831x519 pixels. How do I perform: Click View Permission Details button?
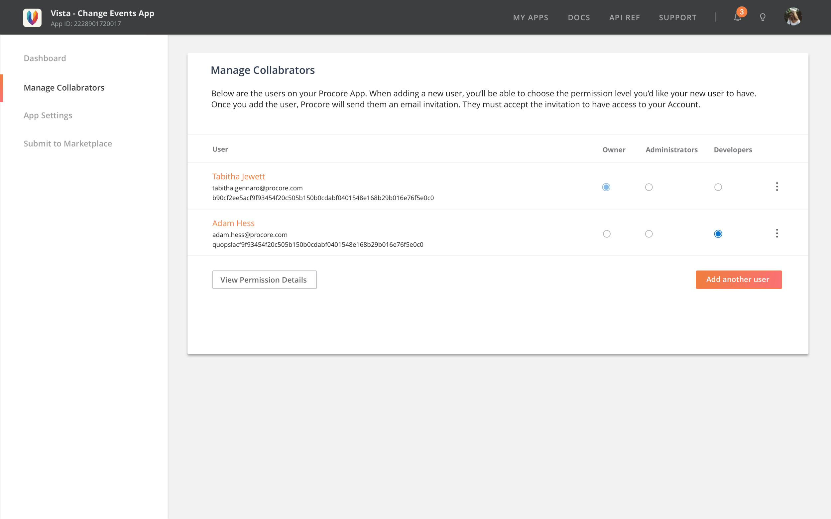click(x=264, y=279)
